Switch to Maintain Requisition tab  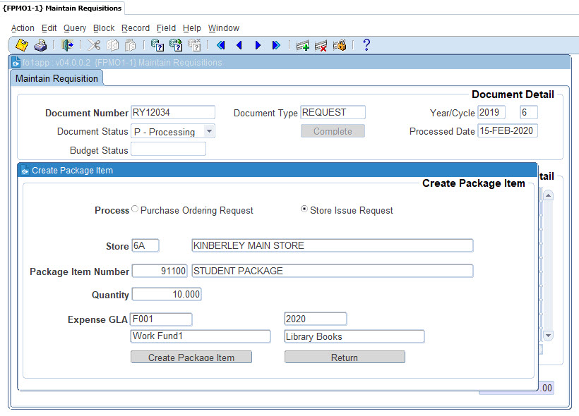click(x=56, y=78)
